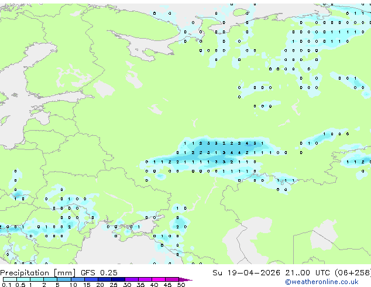The image size is (371, 287).
Task: Click the 25–30 mm navy legend swatch
Action: (x=118, y=279)
